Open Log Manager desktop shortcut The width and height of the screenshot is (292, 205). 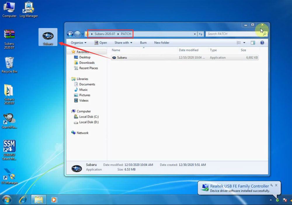[x=29, y=9]
